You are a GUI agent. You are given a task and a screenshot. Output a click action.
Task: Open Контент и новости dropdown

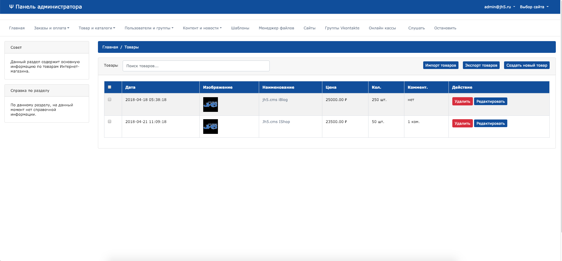pyautogui.click(x=202, y=28)
